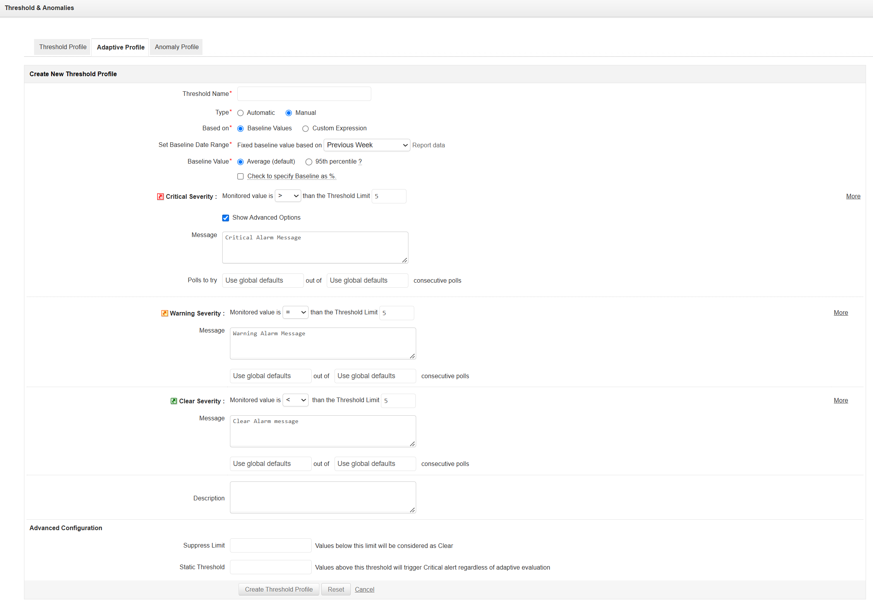Image resolution: width=873 pixels, height=604 pixels.
Task: Click More link in Clear Severity row
Action: point(841,400)
